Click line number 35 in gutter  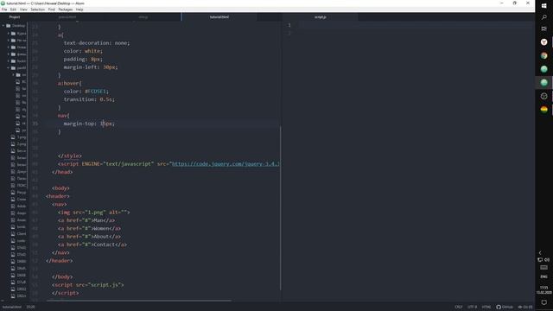[x=35, y=124]
